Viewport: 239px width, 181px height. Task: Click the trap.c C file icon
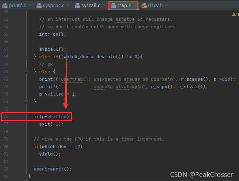coord(114,5)
